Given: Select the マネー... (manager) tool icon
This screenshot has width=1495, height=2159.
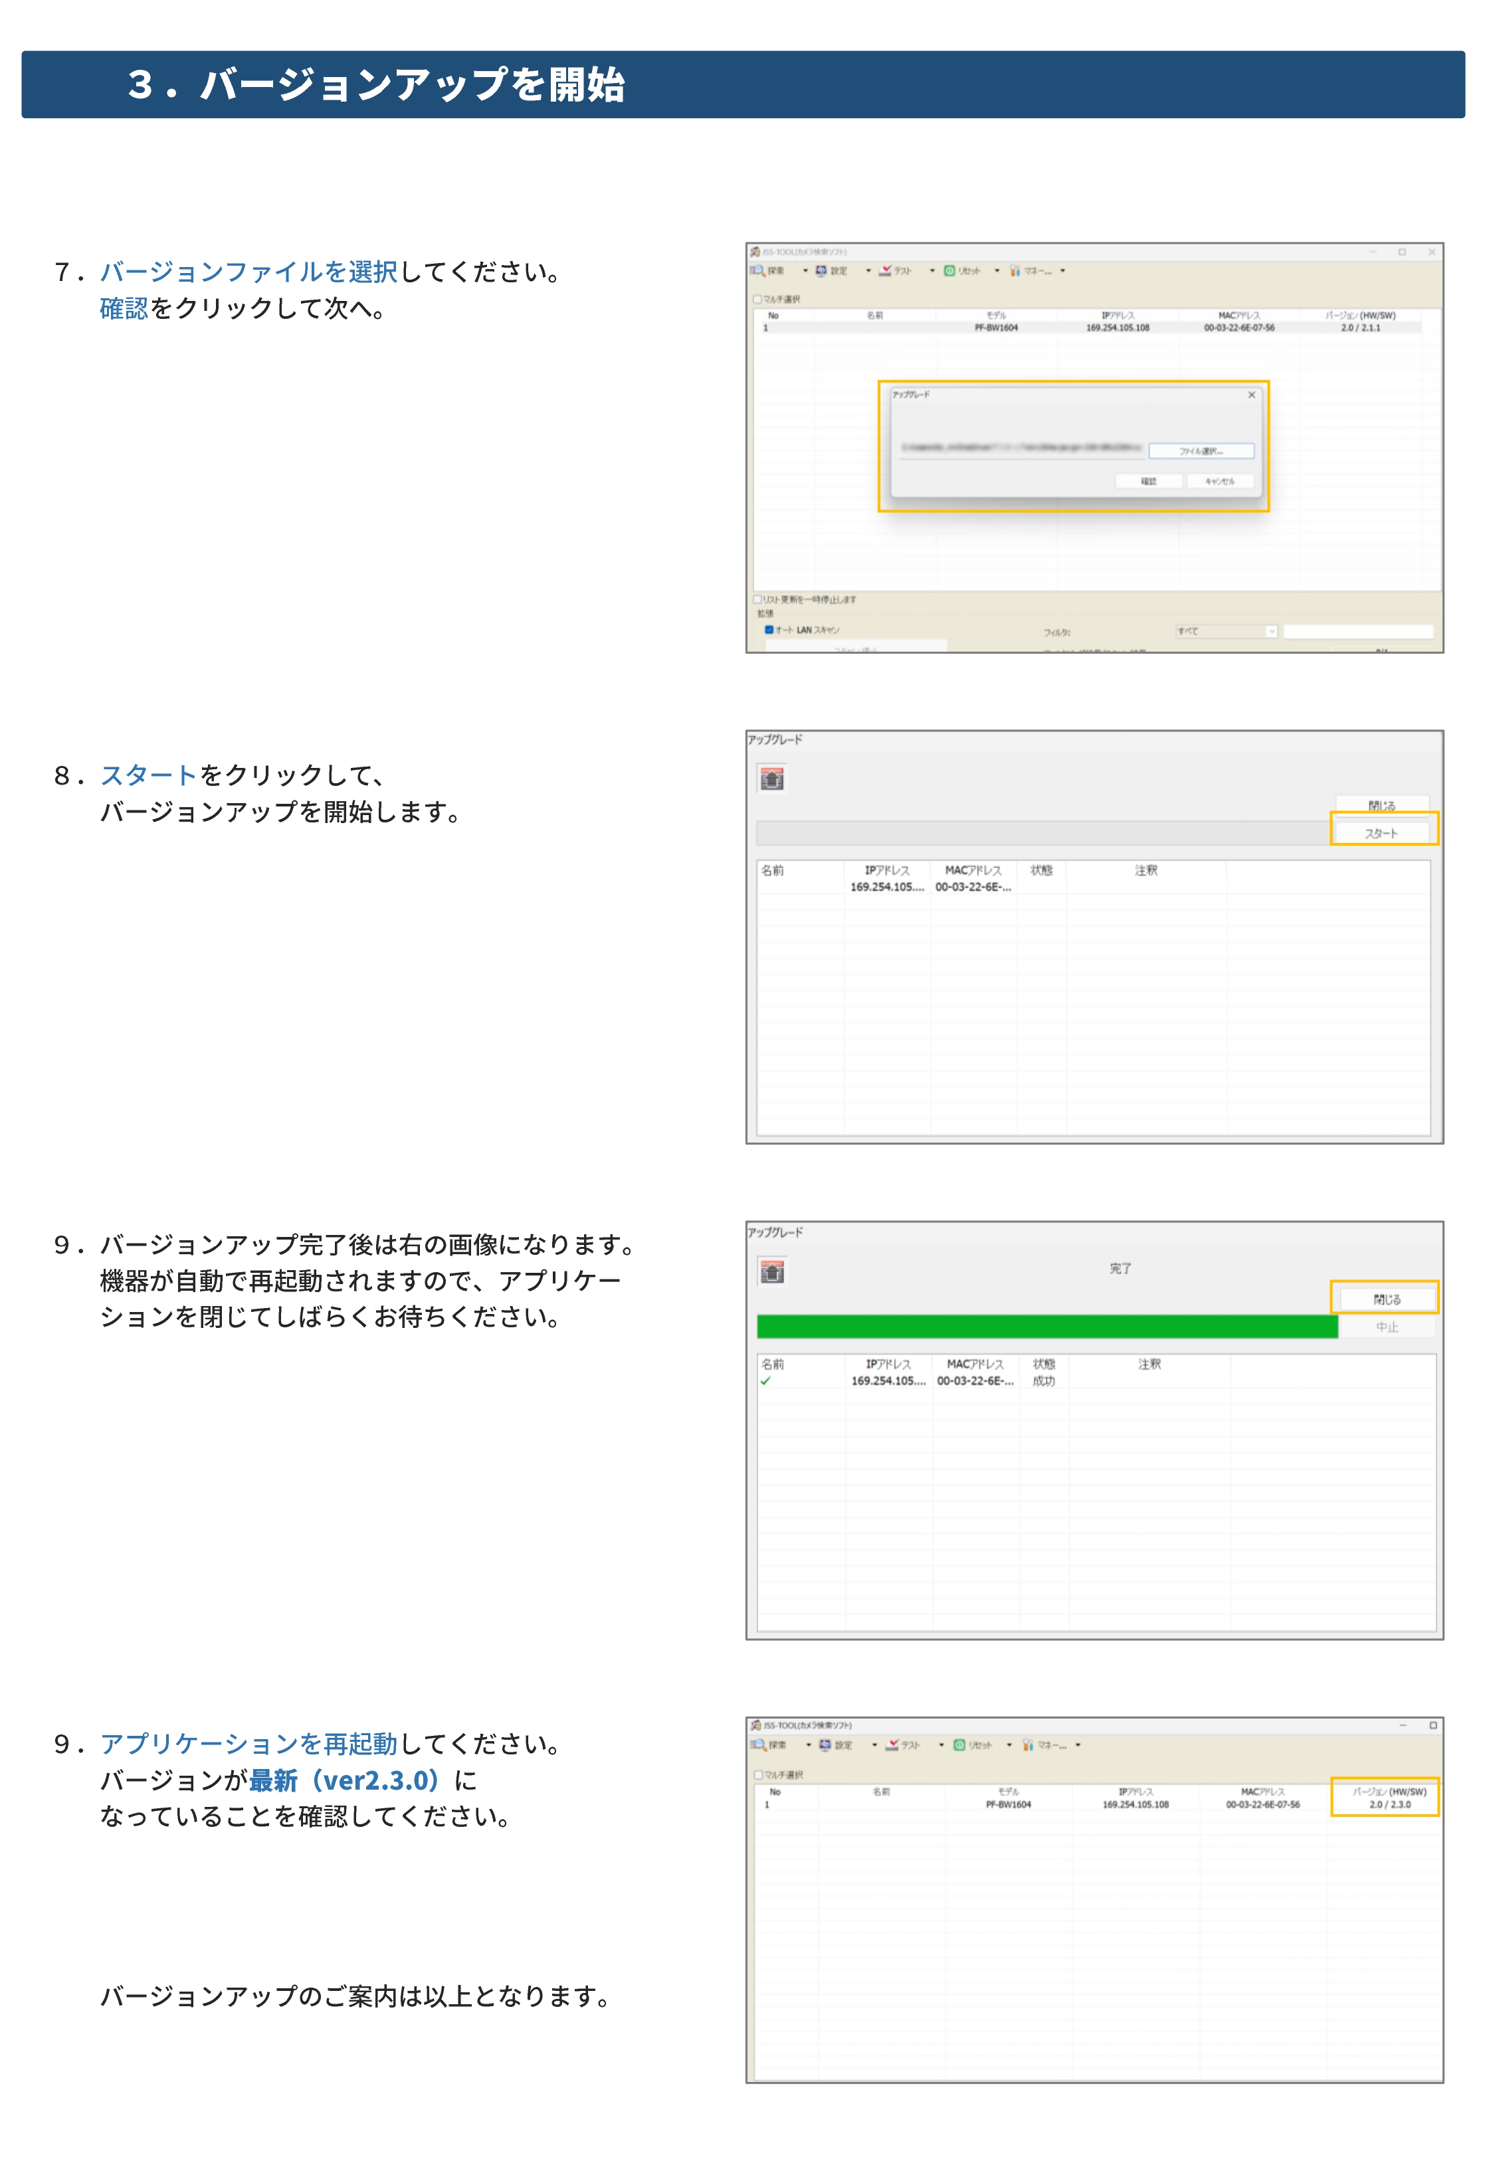Looking at the screenshot, I should [1015, 270].
